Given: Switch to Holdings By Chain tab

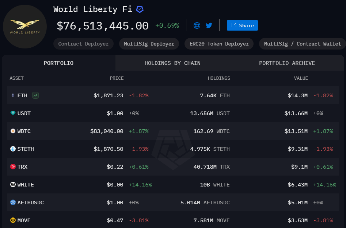Looking at the screenshot, I should [172, 63].
